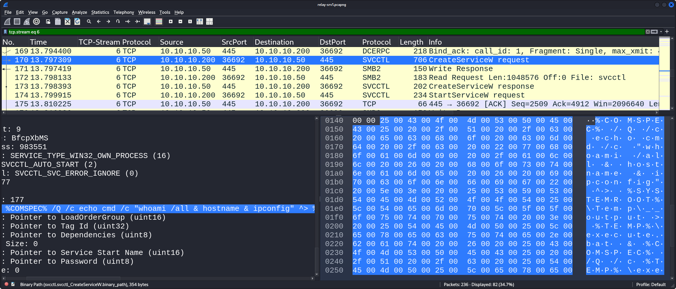The height and width of the screenshot is (289, 676).
Task: Open the Telephony menu
Action: [124, 12]
